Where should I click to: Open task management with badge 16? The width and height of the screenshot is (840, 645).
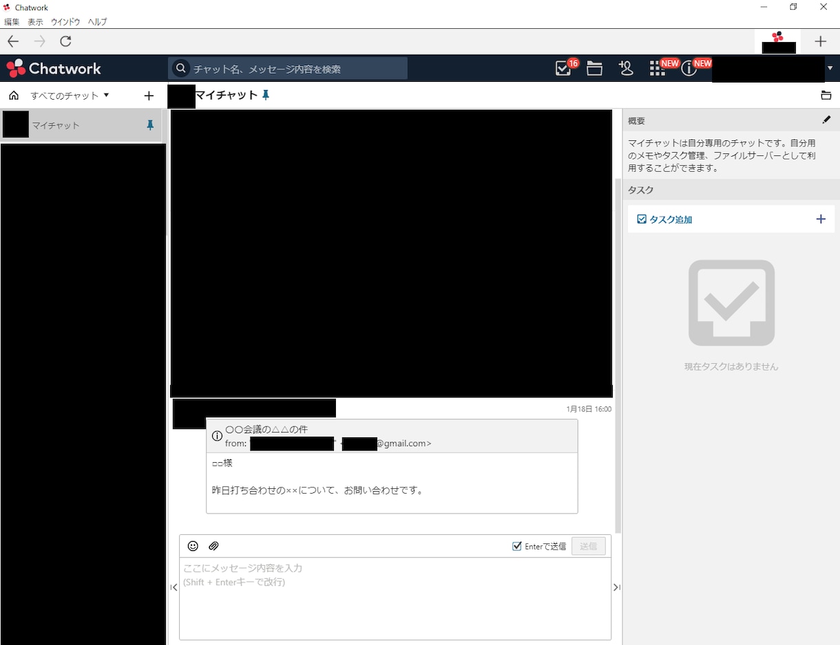click(x=563, y=68)
